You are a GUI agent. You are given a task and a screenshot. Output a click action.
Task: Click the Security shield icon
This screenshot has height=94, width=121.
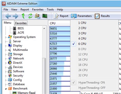coord(10,76)
